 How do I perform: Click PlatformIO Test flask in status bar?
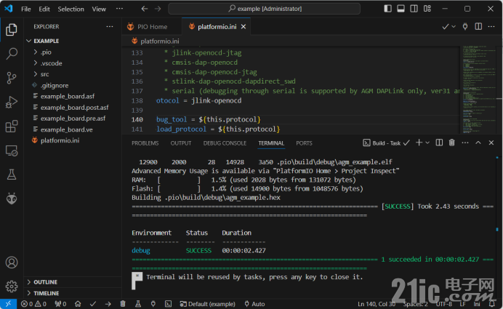138,304
